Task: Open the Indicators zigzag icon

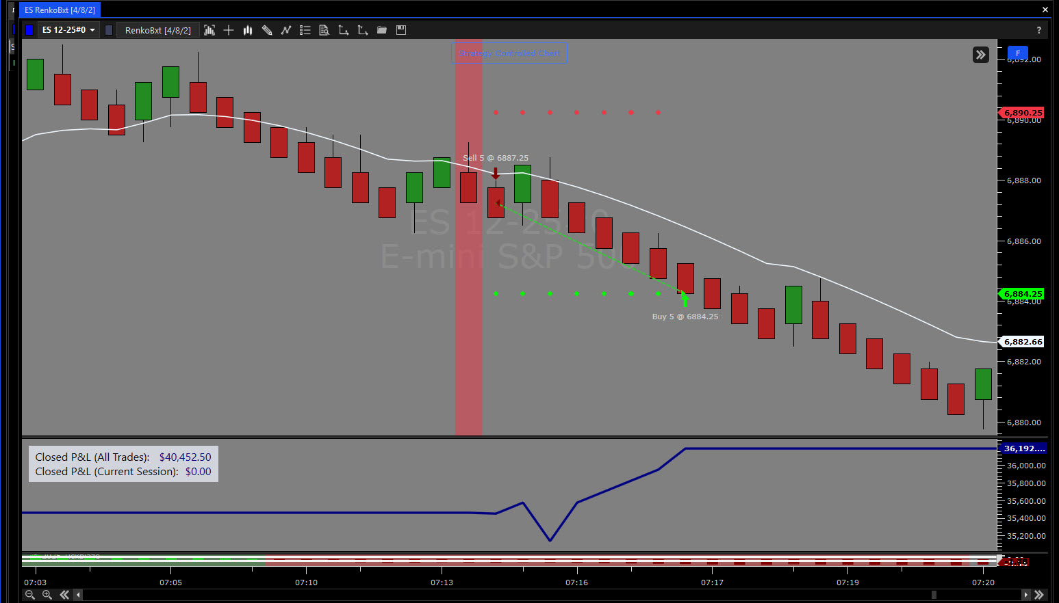Action: click(286, 30)
